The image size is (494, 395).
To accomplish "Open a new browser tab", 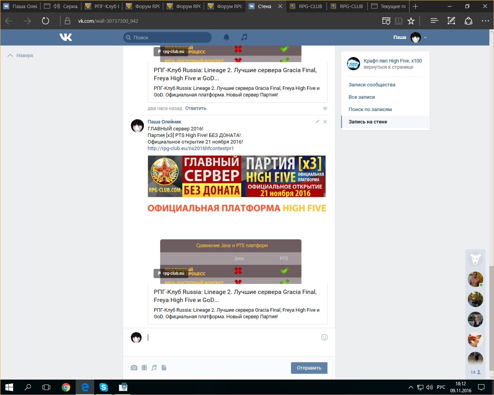I will [415, 6].
